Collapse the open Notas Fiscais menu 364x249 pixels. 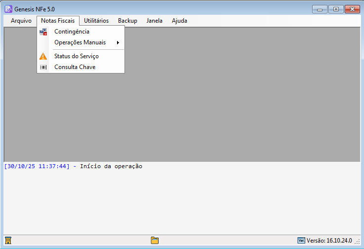pos(58,21)
